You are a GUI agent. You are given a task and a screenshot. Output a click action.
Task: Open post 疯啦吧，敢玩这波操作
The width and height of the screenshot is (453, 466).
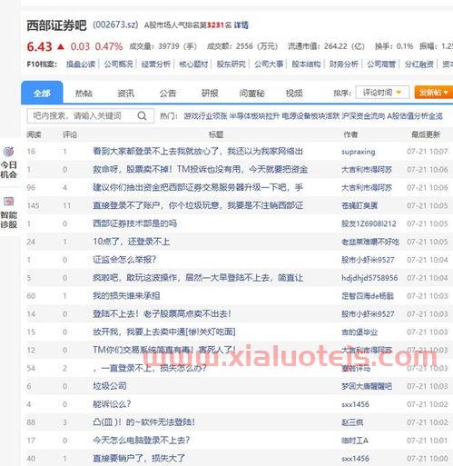click(198, 278)
